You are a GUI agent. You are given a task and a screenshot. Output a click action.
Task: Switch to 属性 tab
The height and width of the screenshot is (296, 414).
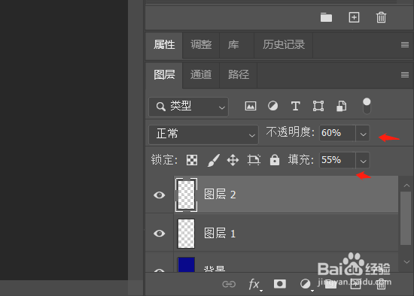click(164, 44)
